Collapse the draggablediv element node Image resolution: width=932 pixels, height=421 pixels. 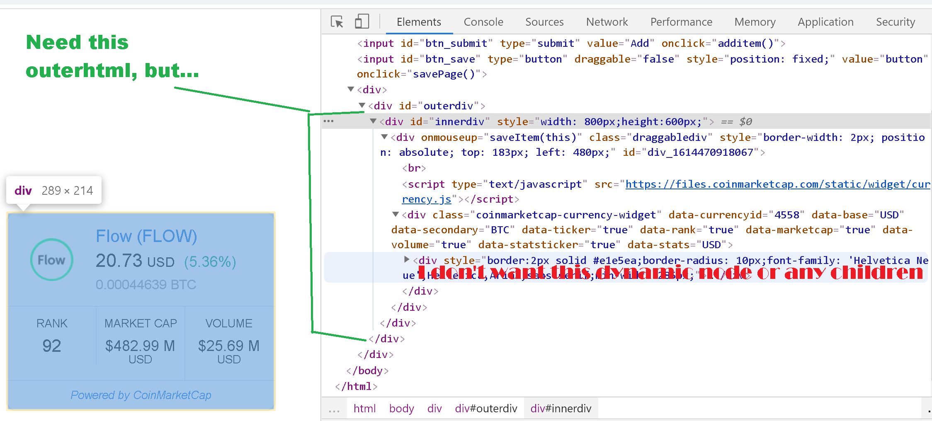point(384,137)
